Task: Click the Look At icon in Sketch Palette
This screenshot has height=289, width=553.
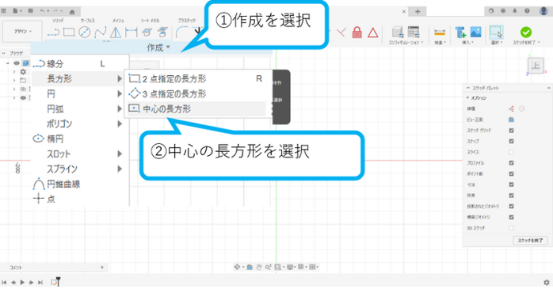Action: click(511, 120)
